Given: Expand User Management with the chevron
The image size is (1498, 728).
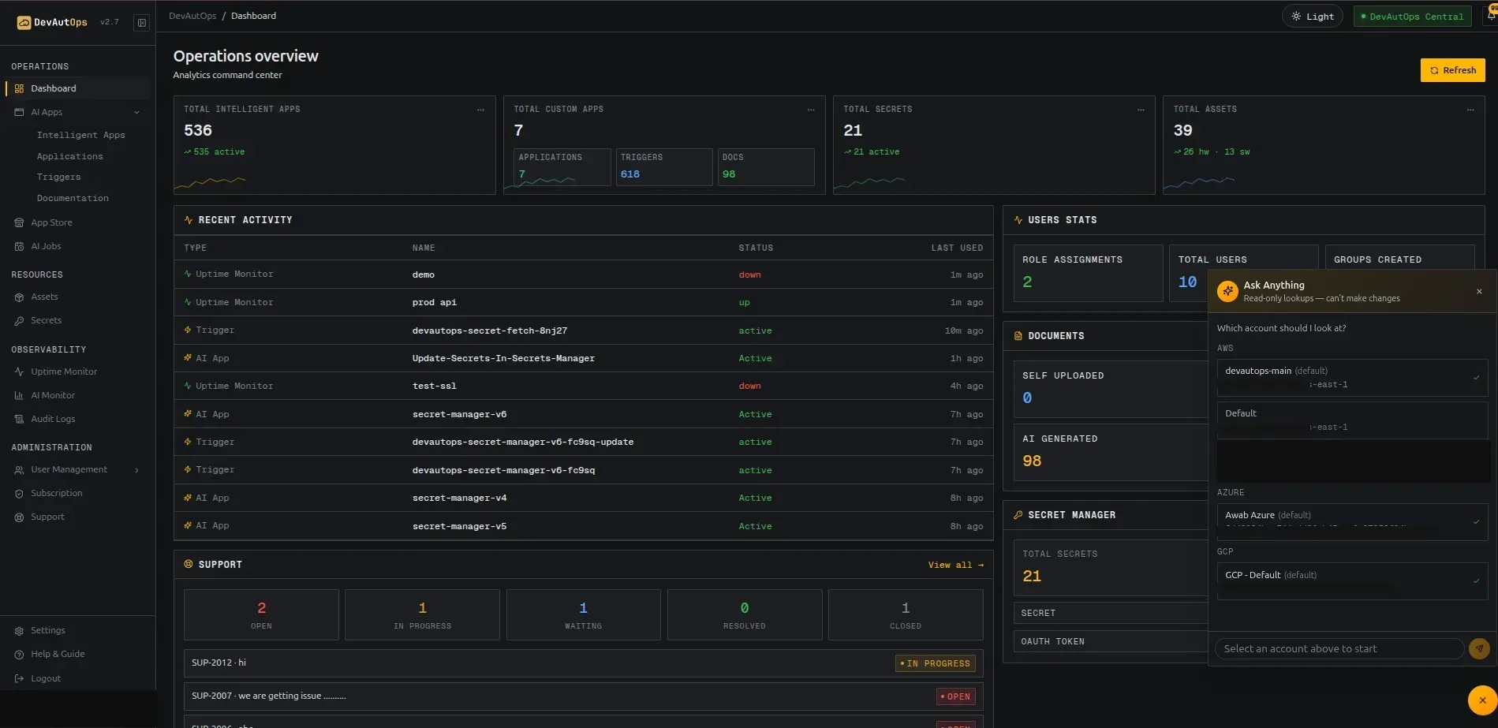Looking at the screenshot, I should click(x=136, y=470).
